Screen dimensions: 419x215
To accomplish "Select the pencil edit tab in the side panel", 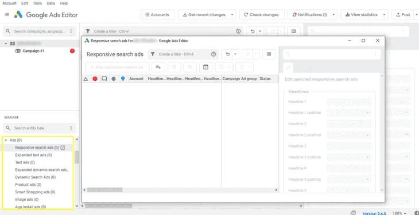I will coord(288,68).
